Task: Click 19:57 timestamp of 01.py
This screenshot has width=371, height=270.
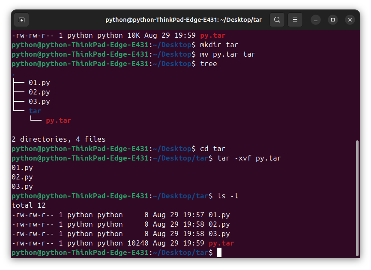Action: click(194, 215)
